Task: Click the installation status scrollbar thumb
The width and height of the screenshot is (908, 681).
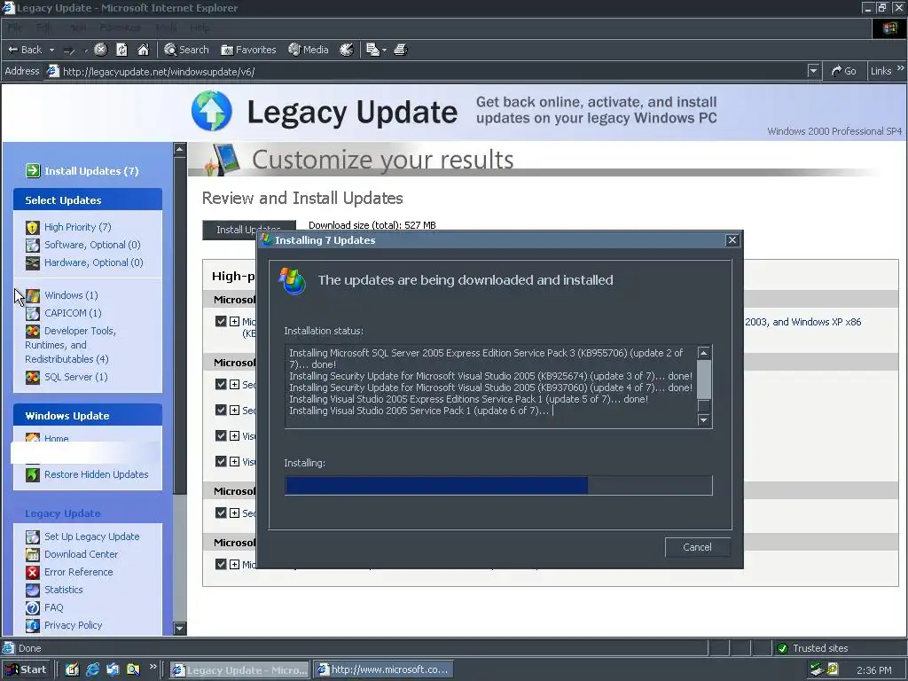Action: pyautogui.click(x=703, y=380)
